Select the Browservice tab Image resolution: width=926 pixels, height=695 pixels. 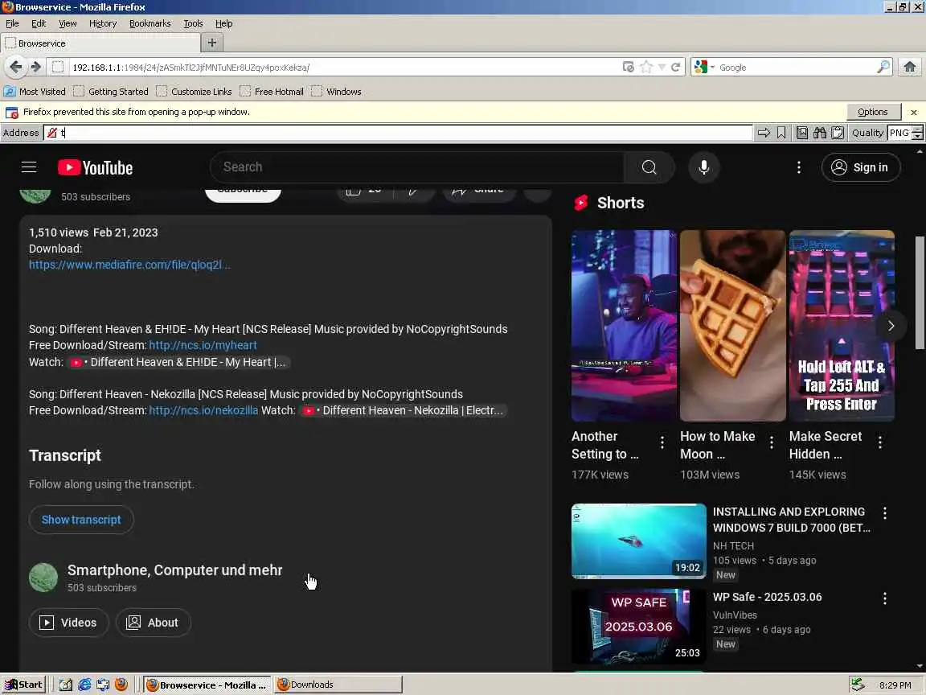[x=101, y=43]
